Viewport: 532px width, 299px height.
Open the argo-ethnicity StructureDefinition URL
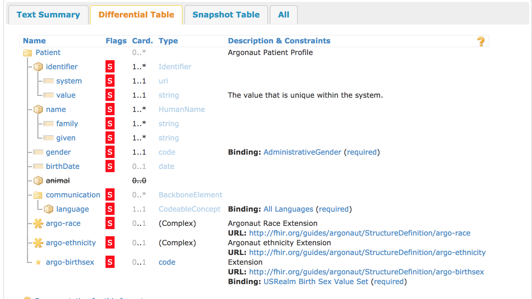367,252
